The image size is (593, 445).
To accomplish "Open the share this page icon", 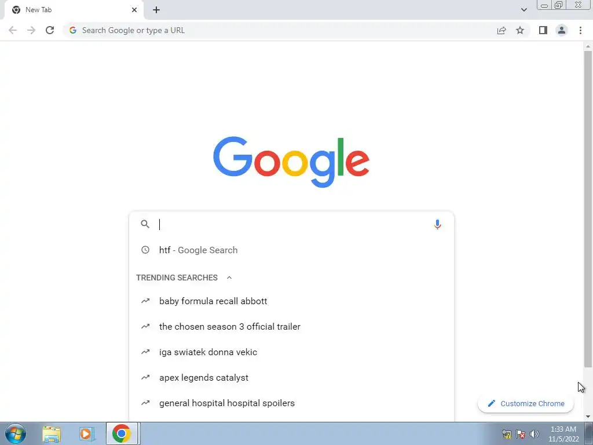I will pyautogui.click(x=502, y=30).
